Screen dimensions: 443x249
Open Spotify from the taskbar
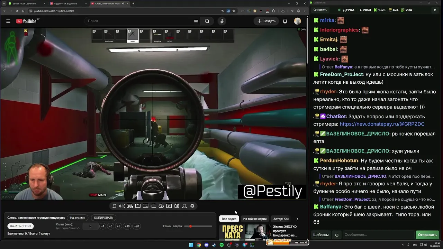point(221,245)
